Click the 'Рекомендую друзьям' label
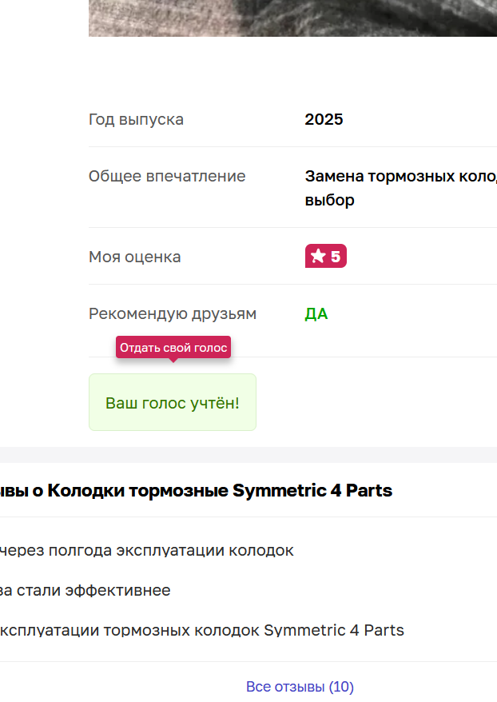 pos(173,314)
